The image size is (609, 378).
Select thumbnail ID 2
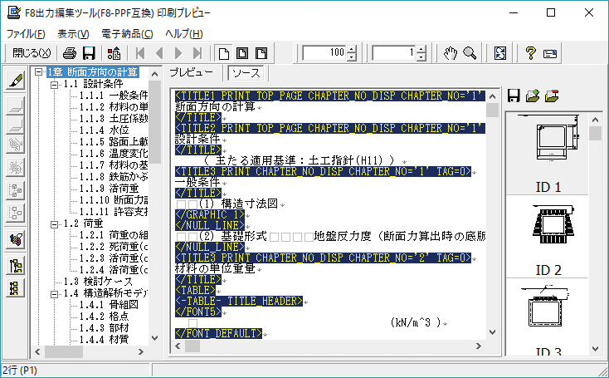[548, 237]
